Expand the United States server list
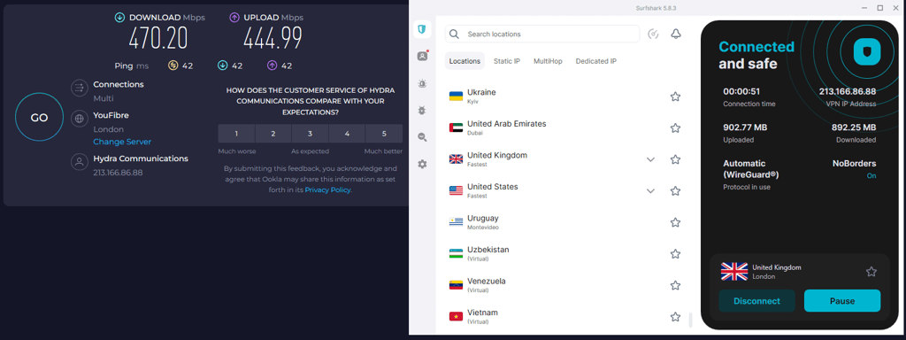This screenshot has height=340, width=906. pos(650,191)
